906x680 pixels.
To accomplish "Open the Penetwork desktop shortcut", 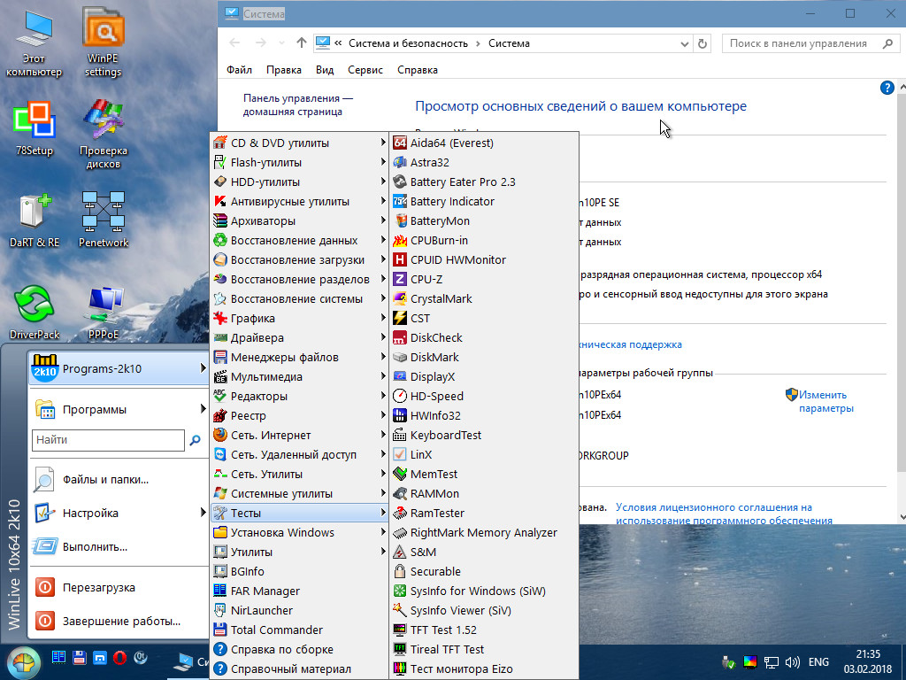I will tap(103, 217).
